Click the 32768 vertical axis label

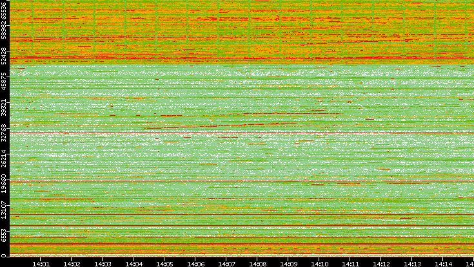(3, 132)
